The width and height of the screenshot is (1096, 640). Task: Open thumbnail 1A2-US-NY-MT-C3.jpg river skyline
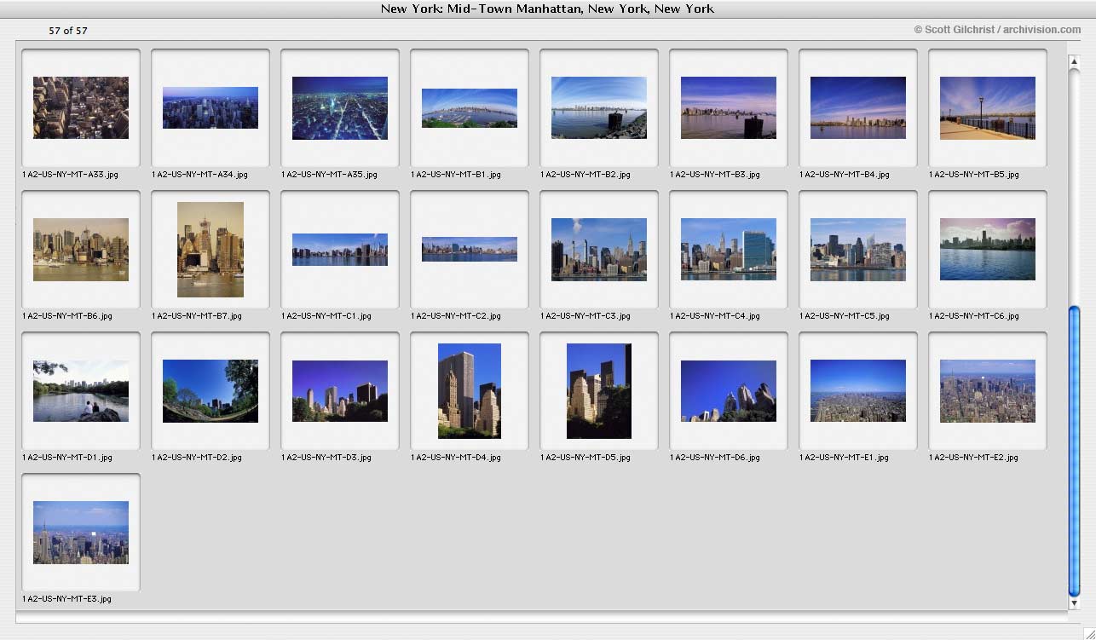pos(599,249)
